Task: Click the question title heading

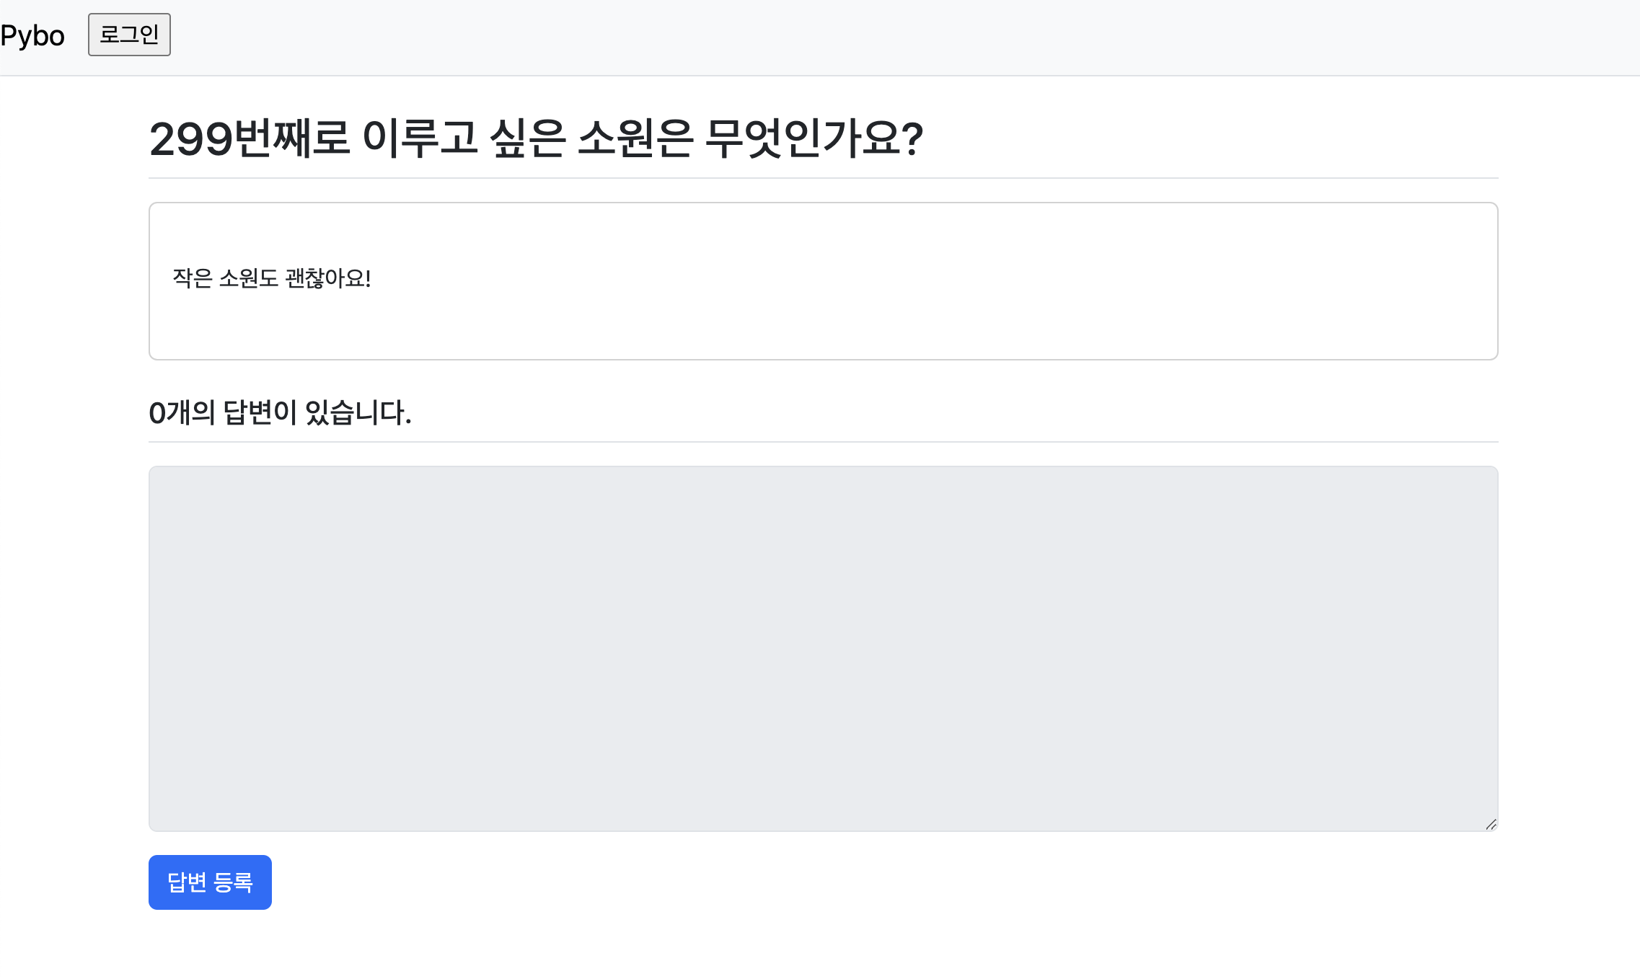Action: tap(535, 138)
